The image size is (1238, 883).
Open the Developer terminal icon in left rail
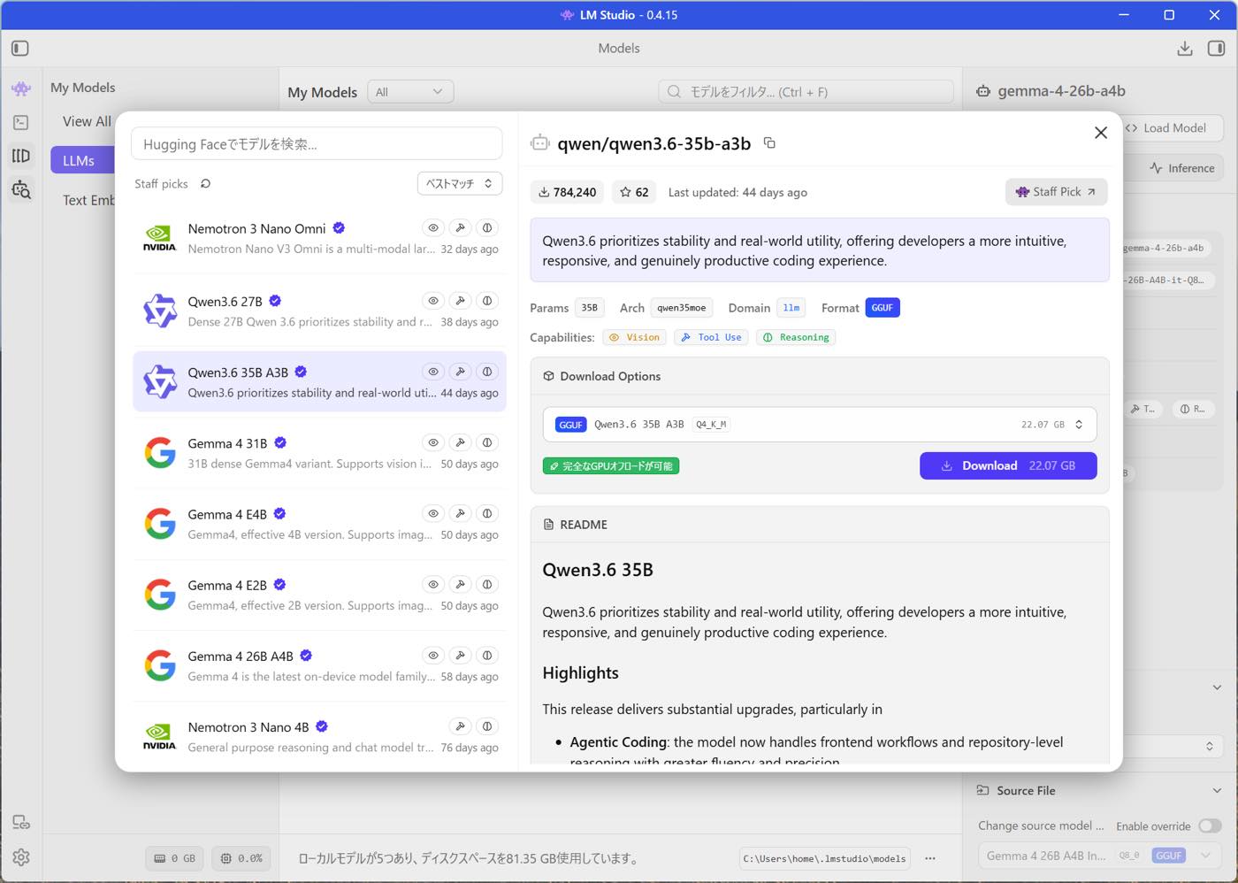pyautogui.click(x=21, y=122)
